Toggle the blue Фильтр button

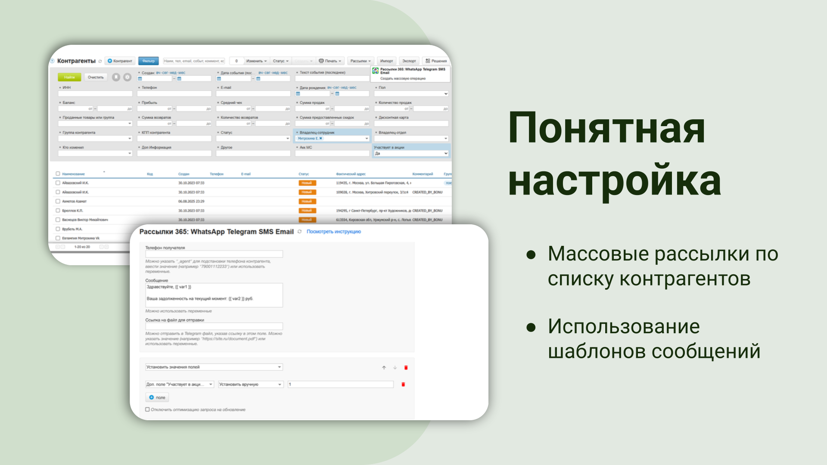[x=149, y=61]
